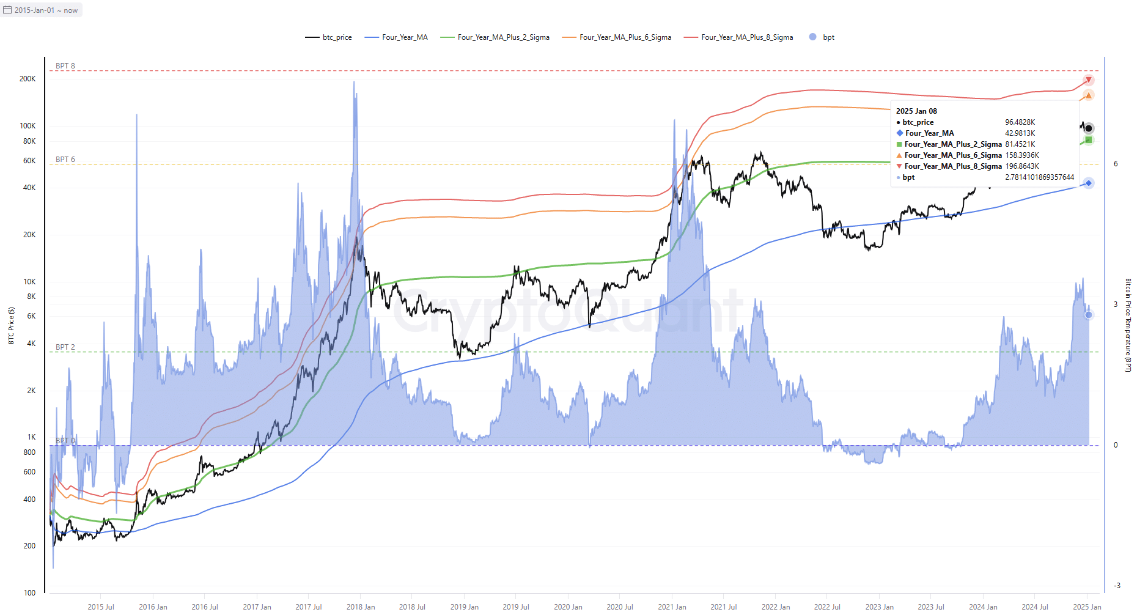Click the BTC Price ($) axis title
This screenshot has height=612, width=1137.
tap(11, 325)
